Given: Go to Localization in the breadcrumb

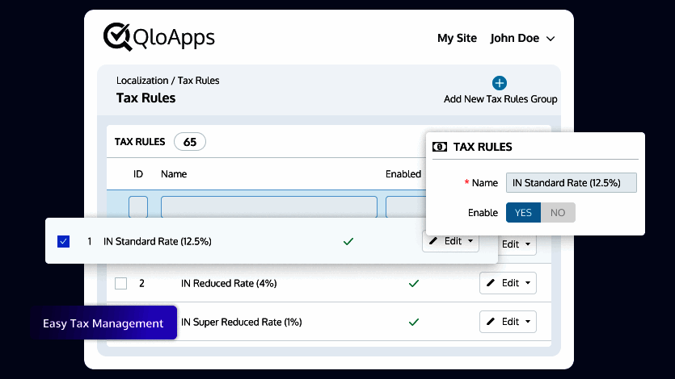Looking at the screenshot, I should (x=142, y=81).
